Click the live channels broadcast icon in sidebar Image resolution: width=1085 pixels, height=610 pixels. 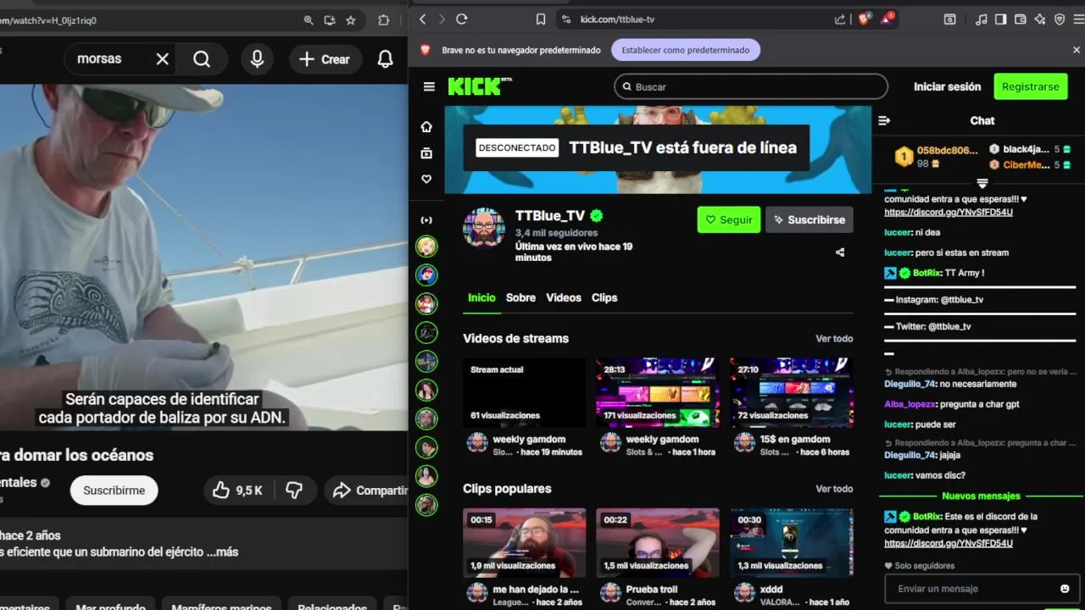[x=426, y=220]
